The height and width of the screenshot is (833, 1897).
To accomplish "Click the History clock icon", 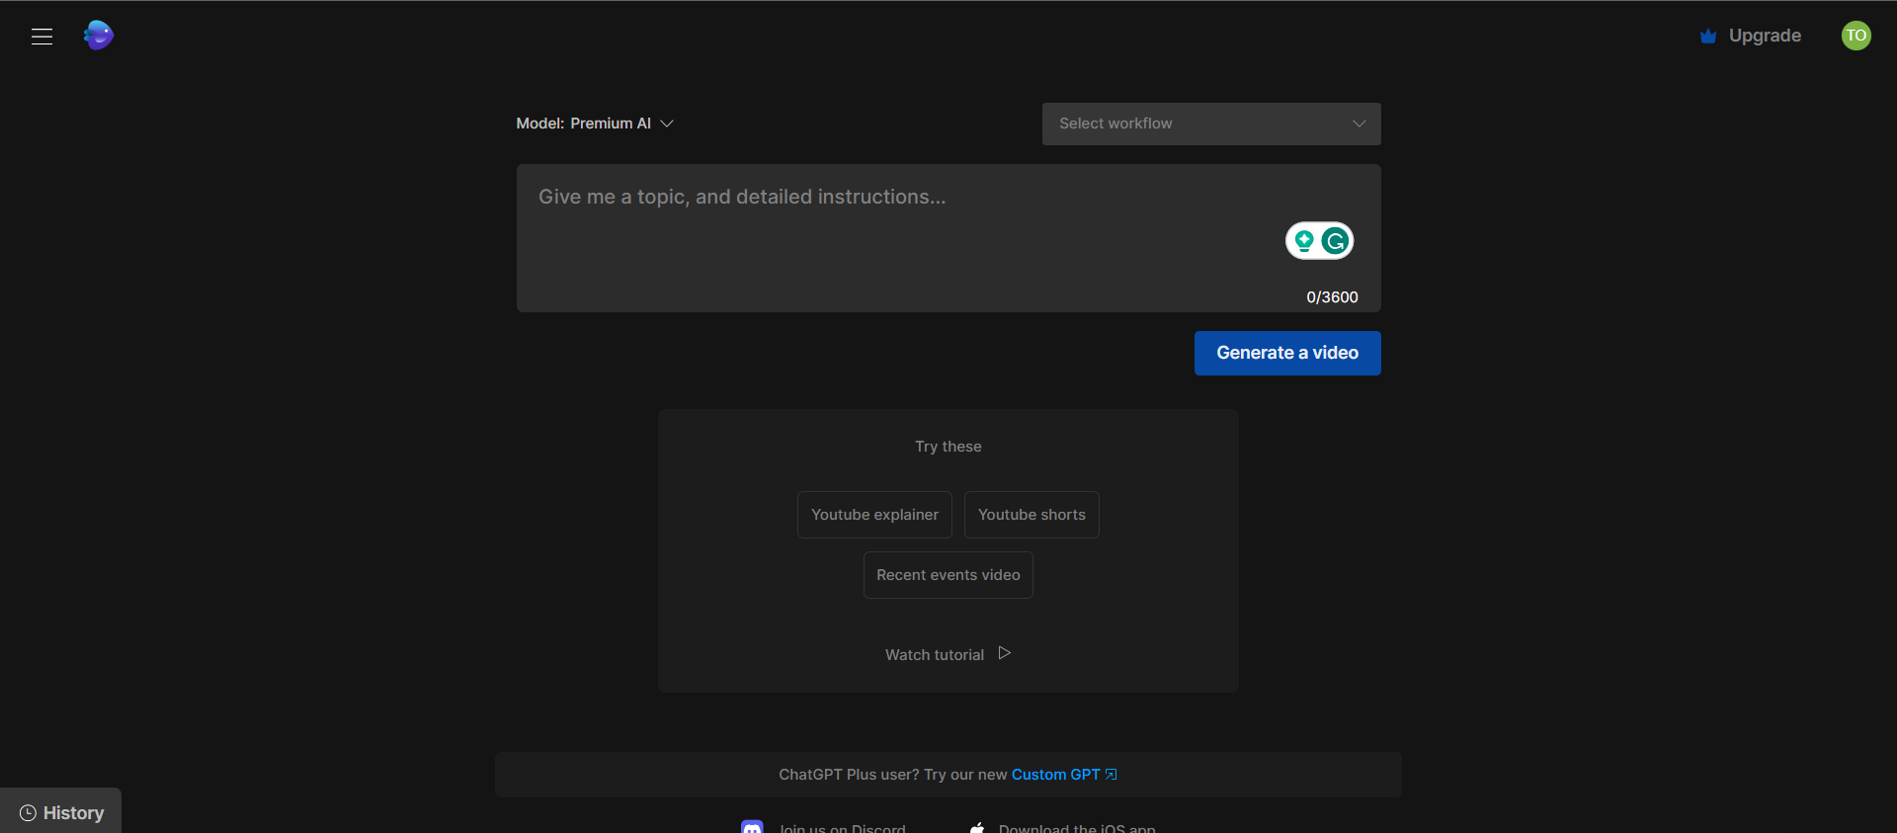I will coord(28,813).
